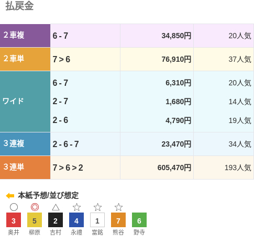Click the yellow left arrow icon

(x=10, y=196)
